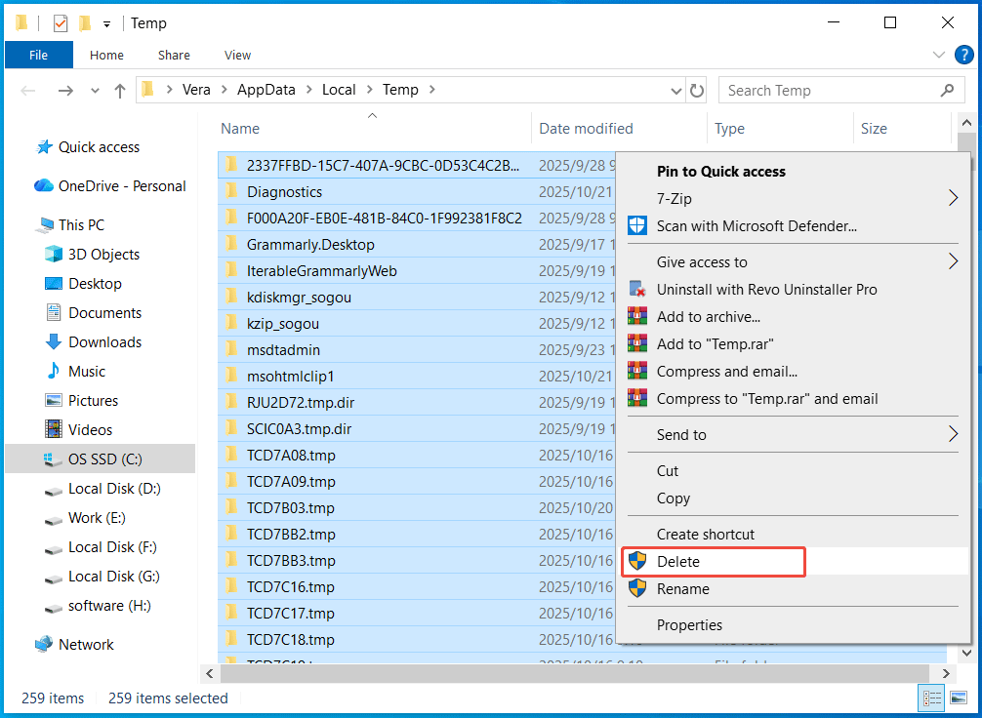Expand the Send to submenu
This screenshot has width=982, height=718.
click(x=678, y=435)
